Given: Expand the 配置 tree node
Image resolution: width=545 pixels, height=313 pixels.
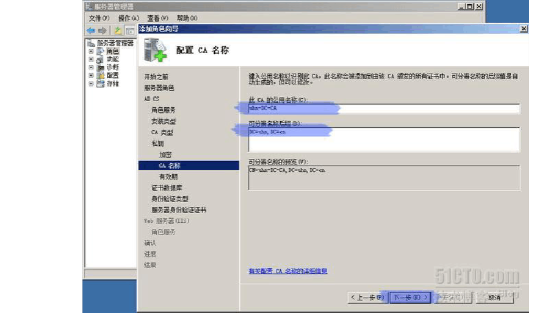Looking at the screenshot, I should (x=91, y=76).
